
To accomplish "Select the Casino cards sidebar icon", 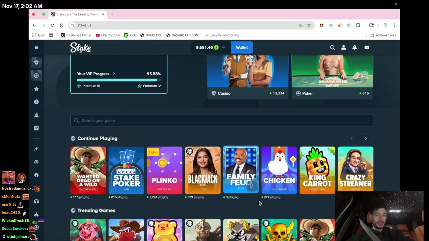I will tap(36, 62).
